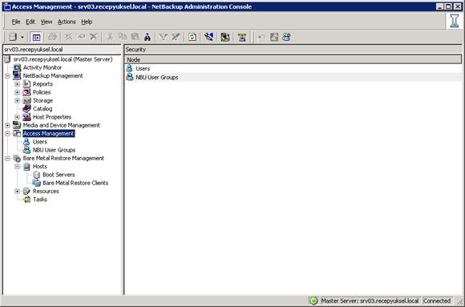Click the Print toolbar icon
The image size is (465, 307).
[52, 37]
